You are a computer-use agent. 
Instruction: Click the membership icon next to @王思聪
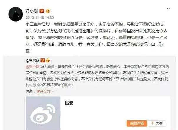48,60
